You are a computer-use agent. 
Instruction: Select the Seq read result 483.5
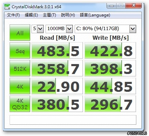pos(57,50)
